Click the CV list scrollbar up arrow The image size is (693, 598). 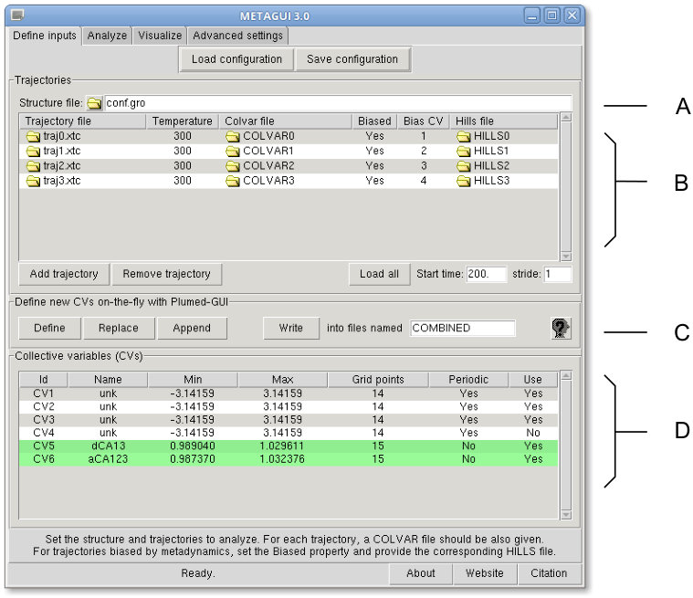click(x=566, y=376)
